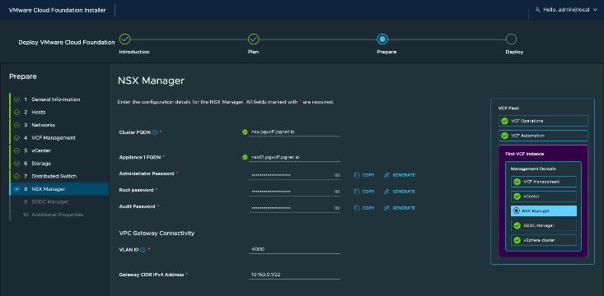Copy the Audit Password

364,208
